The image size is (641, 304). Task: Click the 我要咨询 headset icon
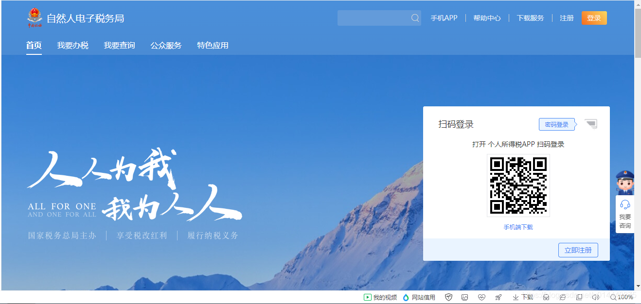point(625,204)
